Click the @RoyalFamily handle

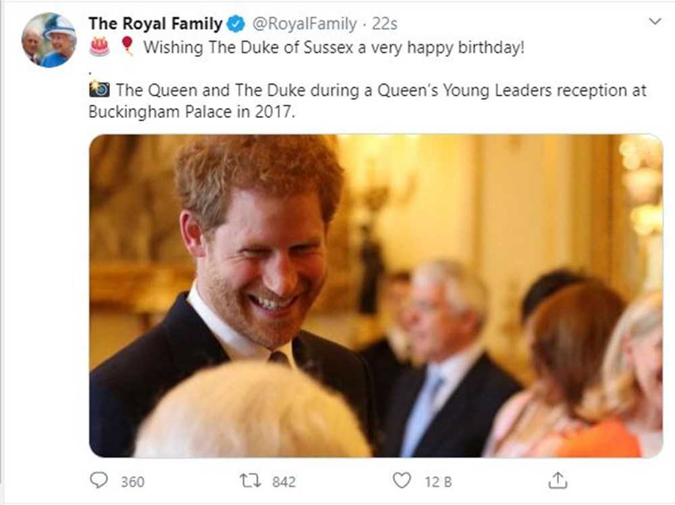pos(304,24)
